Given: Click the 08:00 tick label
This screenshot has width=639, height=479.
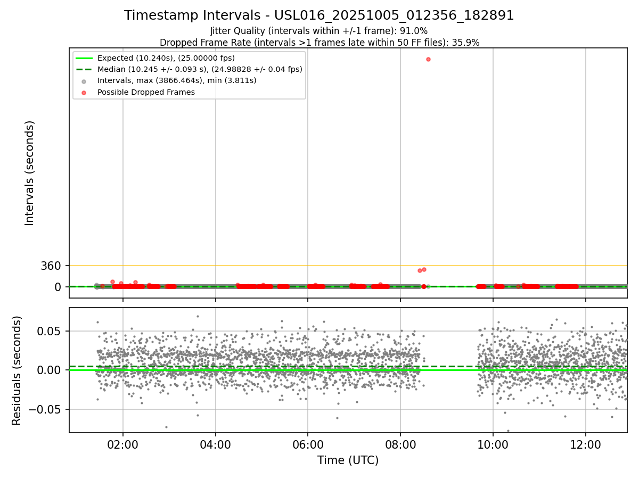Looking at the screenshot, I should click(400, 444).
